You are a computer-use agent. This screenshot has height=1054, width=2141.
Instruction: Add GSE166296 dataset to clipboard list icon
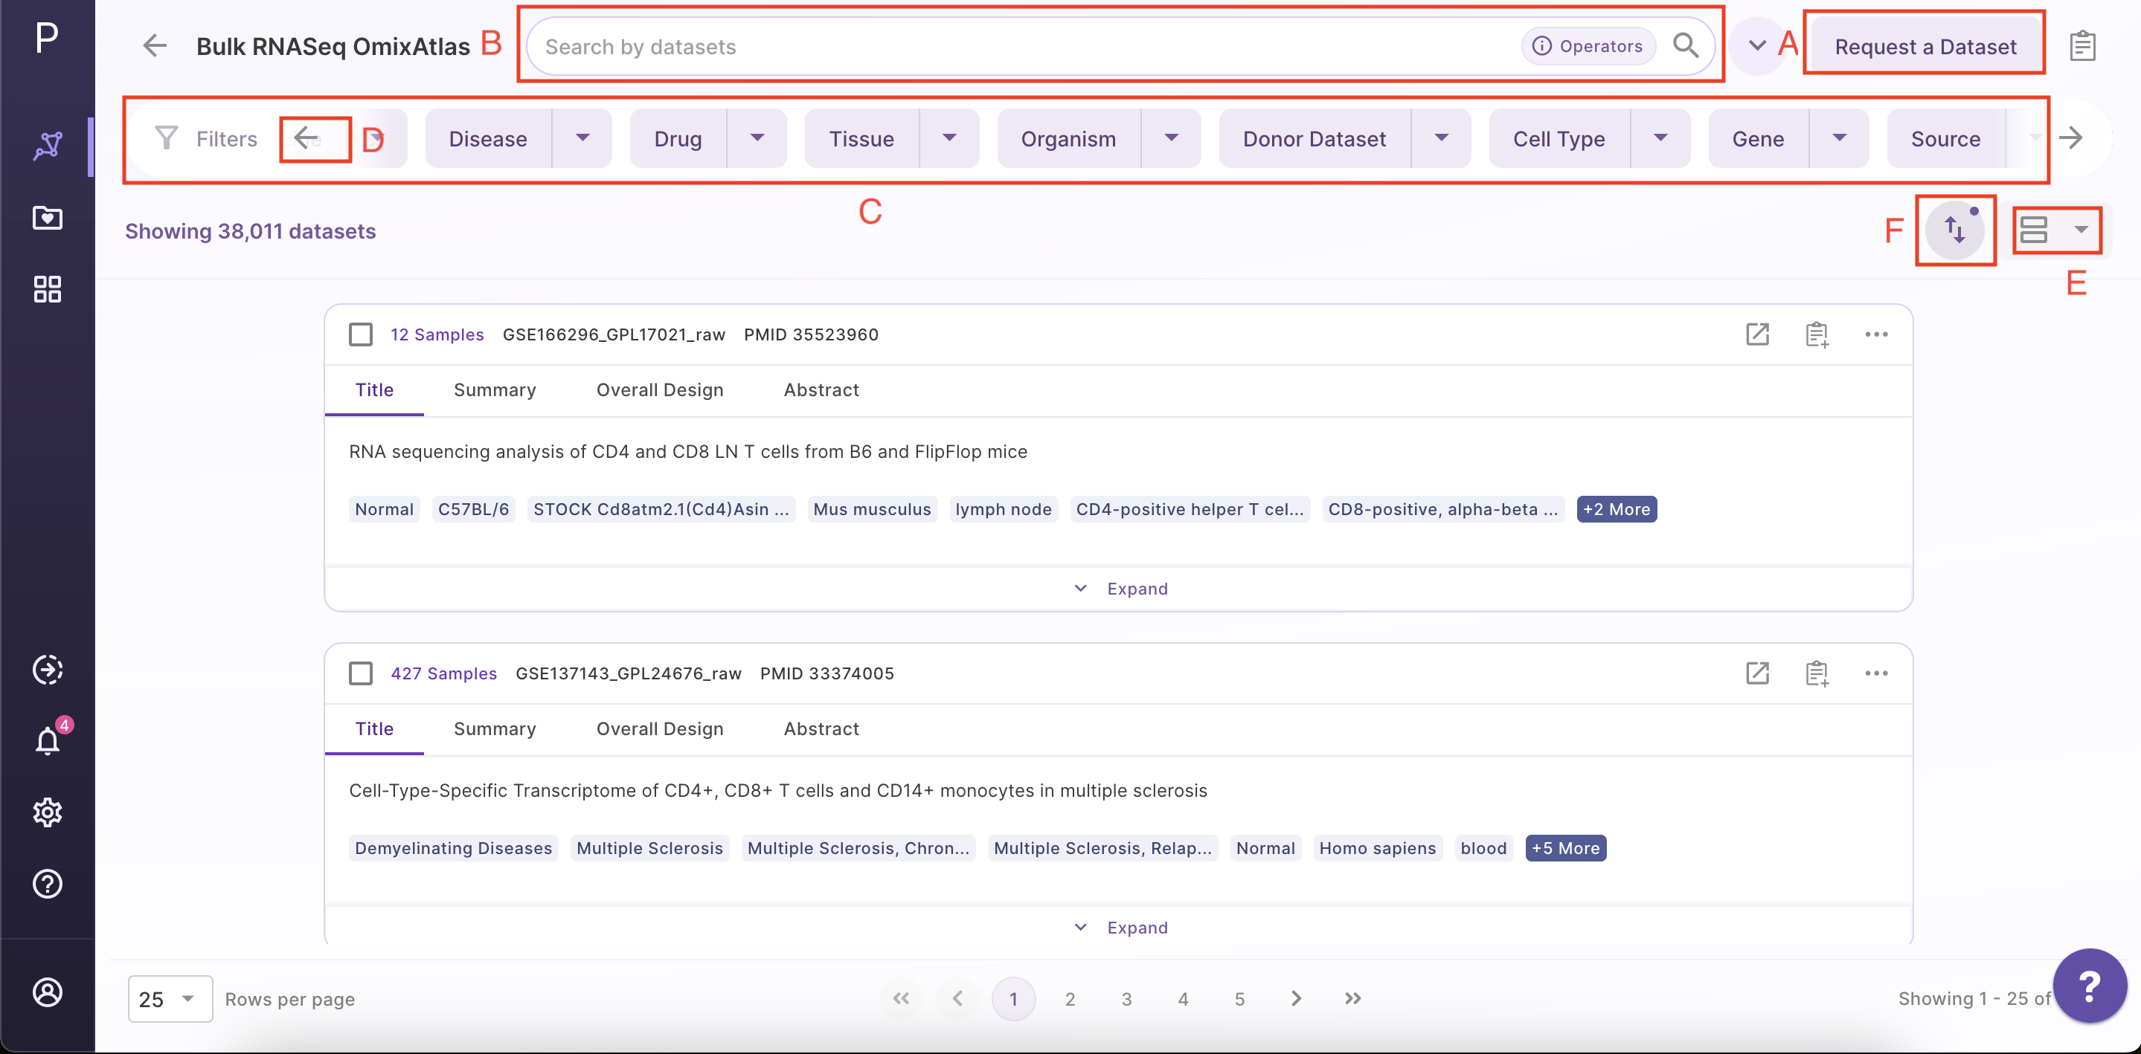1817,334
